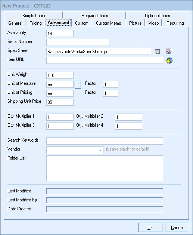Click inside the Folder List box

[105, 168]
